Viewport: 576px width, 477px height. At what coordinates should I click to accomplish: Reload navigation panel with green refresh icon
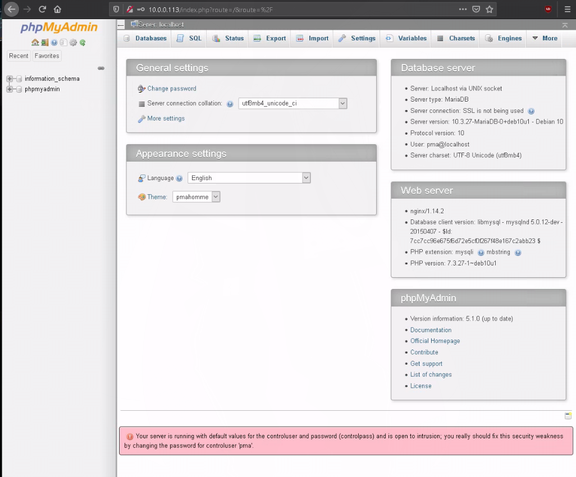(83, 43)
